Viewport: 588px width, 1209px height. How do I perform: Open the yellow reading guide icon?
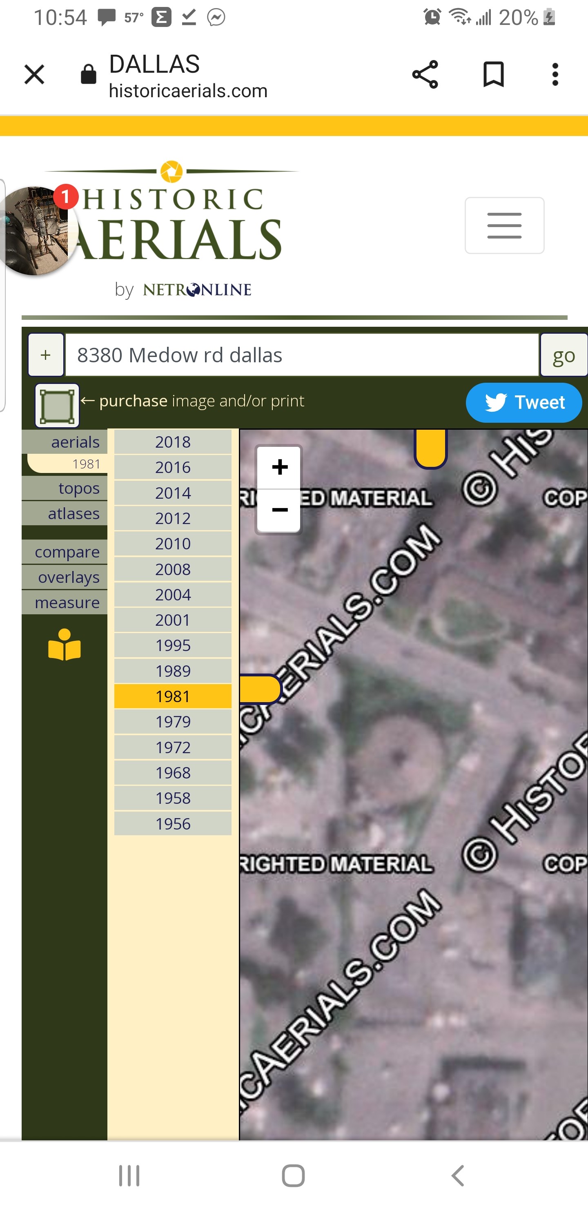pyautogui.click(x=64, y=645)
